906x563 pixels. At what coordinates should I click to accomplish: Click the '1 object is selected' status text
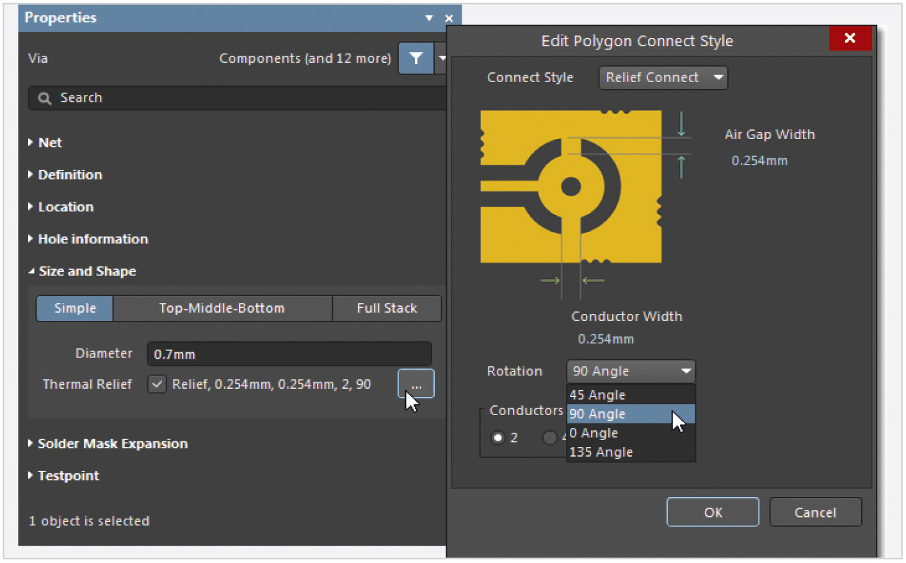click(x=89, y=521)
